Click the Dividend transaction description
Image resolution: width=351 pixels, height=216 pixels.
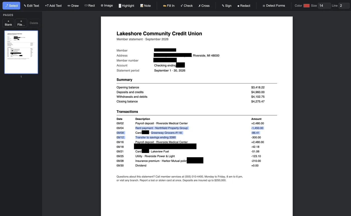click(141, 165)
